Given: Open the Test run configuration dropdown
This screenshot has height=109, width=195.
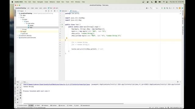Looking at the screenshot, I should pos(157,8).
